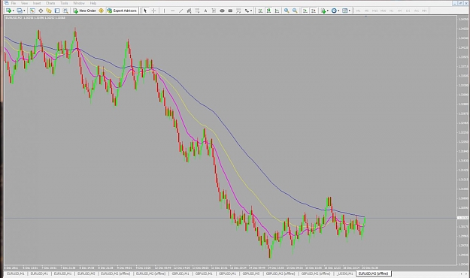Select the M1 timeframe button
The width and height of the screenshot is (470, 278).
(x=358, y=11)
